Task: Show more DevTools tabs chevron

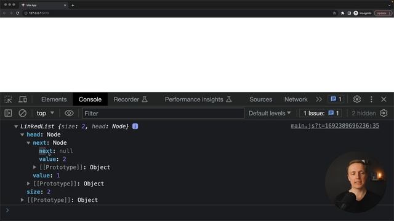Action: [x=319, y=99]
